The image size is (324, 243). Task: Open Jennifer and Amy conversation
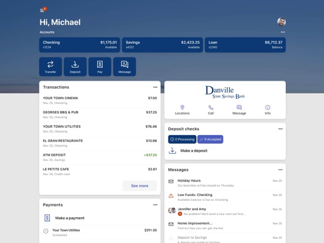tap(225, 211)
